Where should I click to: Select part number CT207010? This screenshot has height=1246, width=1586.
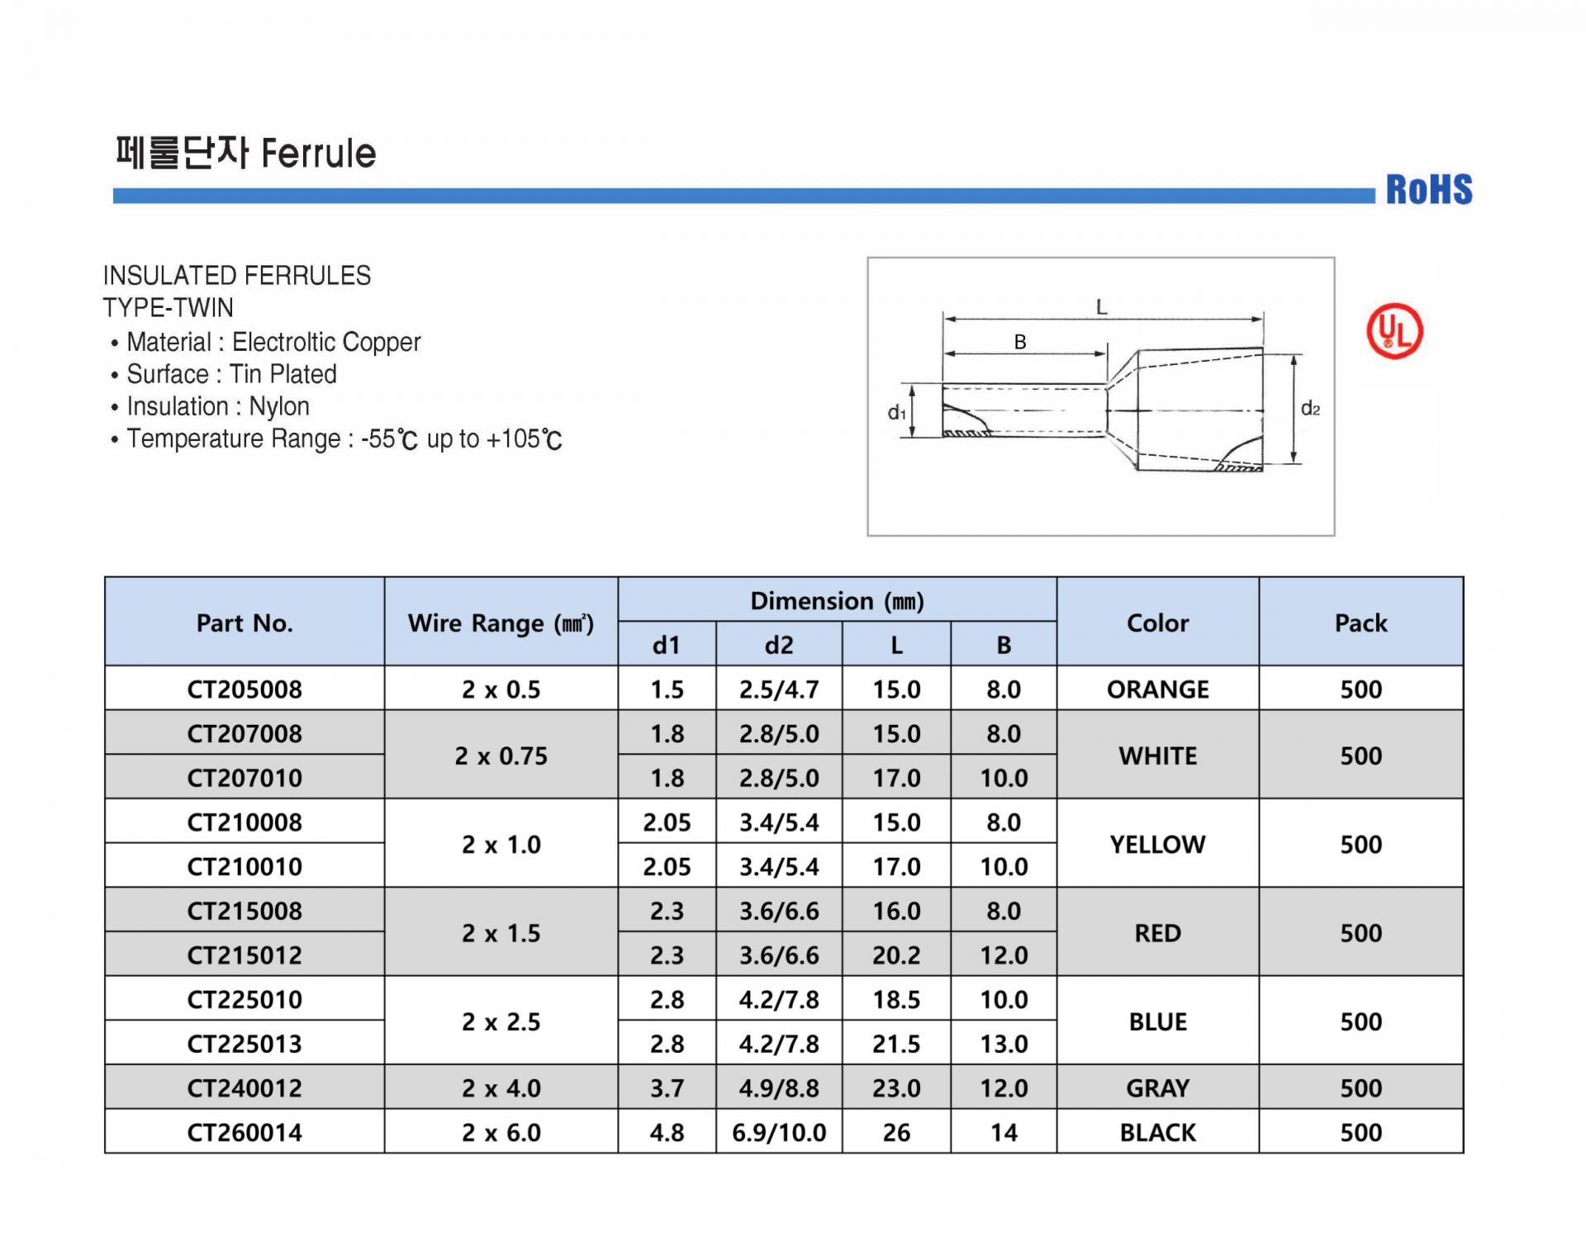point(245,777)
